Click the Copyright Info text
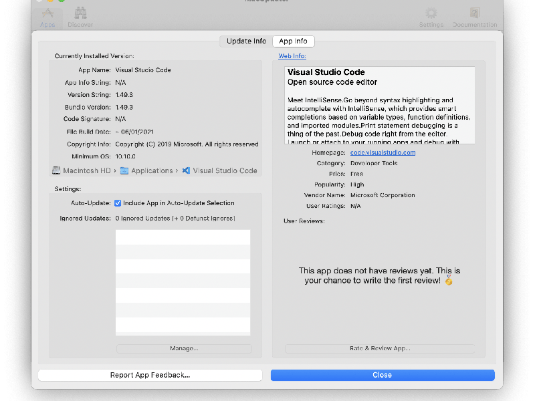Screen dimensions: 535x401 tap(187, 144)
